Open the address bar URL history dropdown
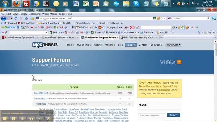Viewport: 217px width, 122px height. tap(165, 18)
